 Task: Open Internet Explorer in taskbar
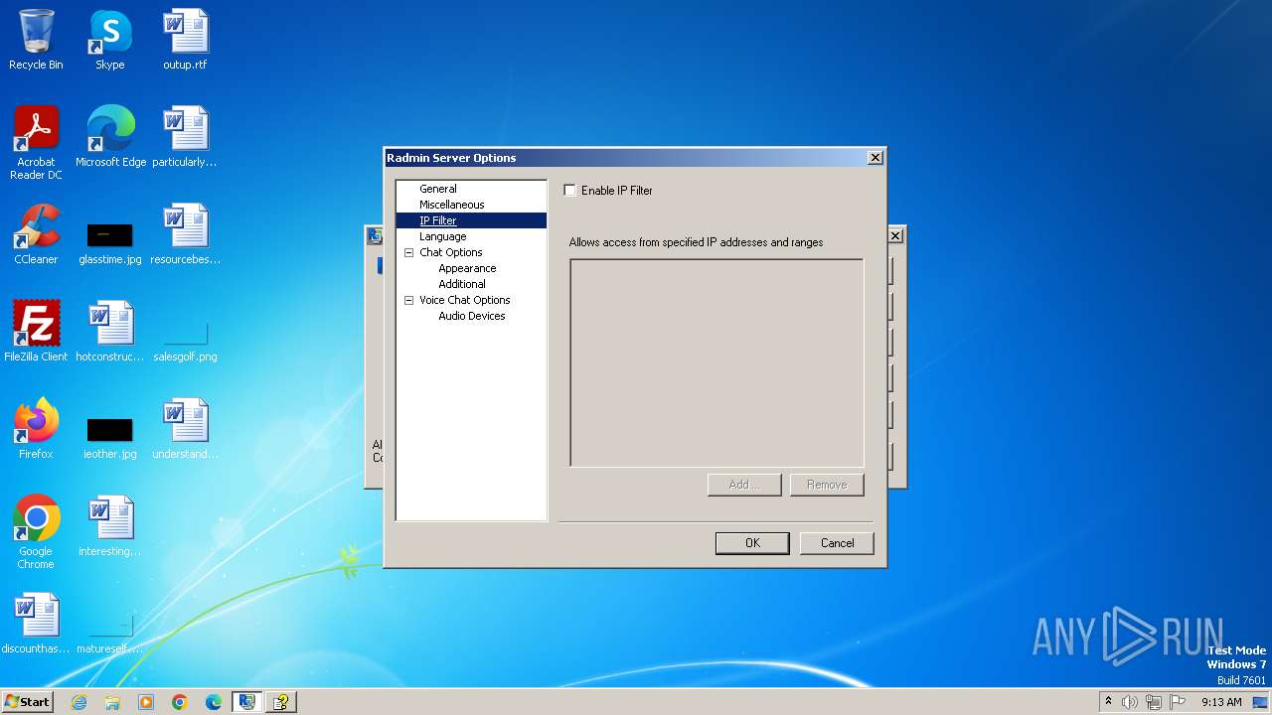click(79, 702)
